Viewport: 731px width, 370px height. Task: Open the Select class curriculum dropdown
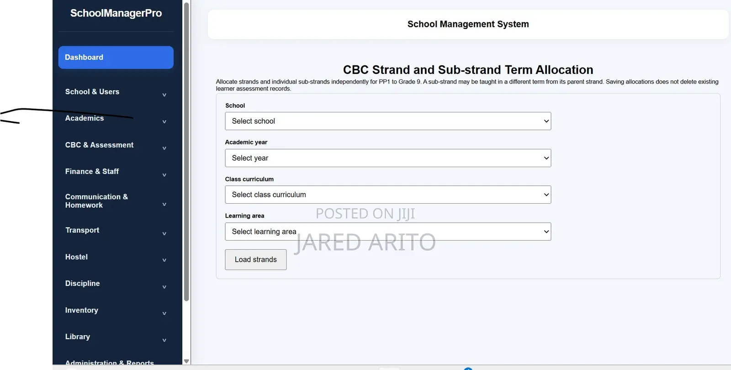[388, 195]
